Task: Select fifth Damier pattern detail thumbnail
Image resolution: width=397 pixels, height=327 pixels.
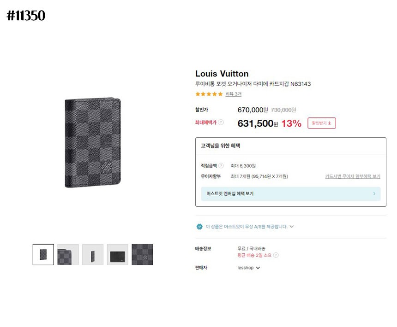Action: point(142,255)
